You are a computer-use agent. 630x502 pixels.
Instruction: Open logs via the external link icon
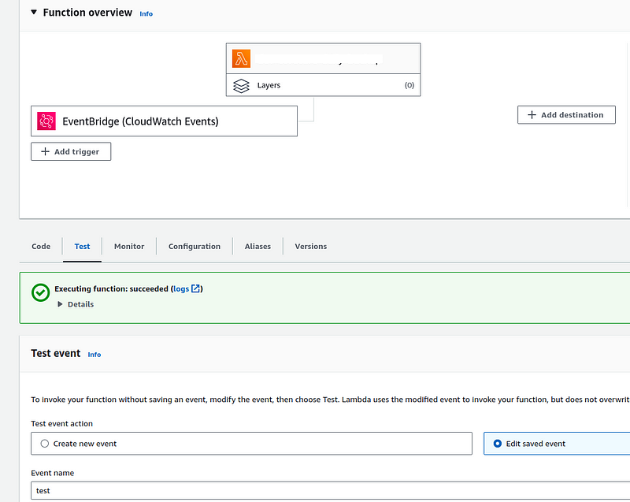coord(197,288)
